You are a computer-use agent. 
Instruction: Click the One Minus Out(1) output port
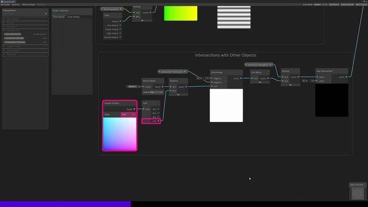[x=268, y=78]
